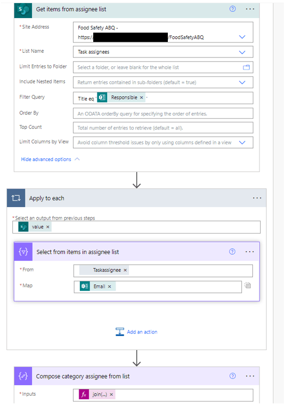Click Add an action link
The width and height of the screenshot is (288, 407).
coord(142,332)
